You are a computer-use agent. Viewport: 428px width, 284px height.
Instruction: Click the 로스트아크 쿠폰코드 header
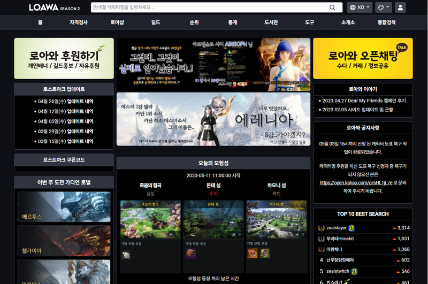point(64,160)
